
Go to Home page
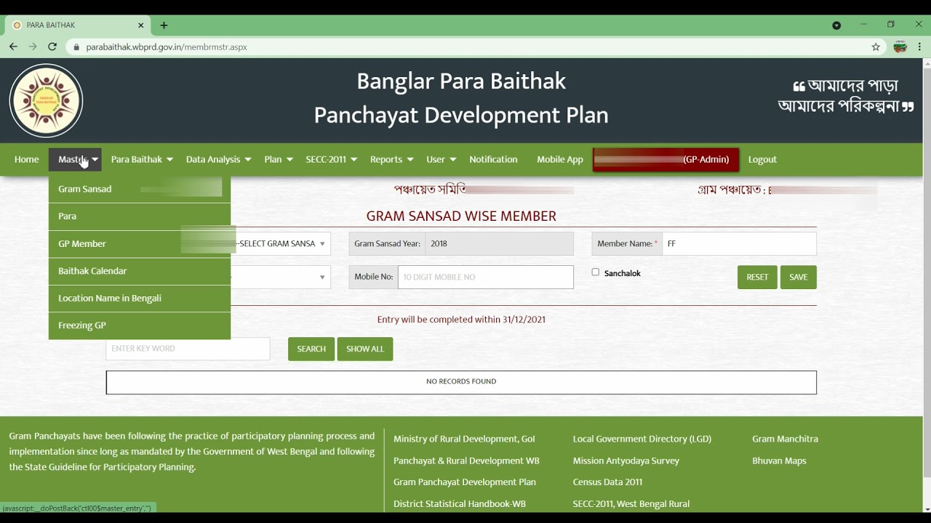27,159
